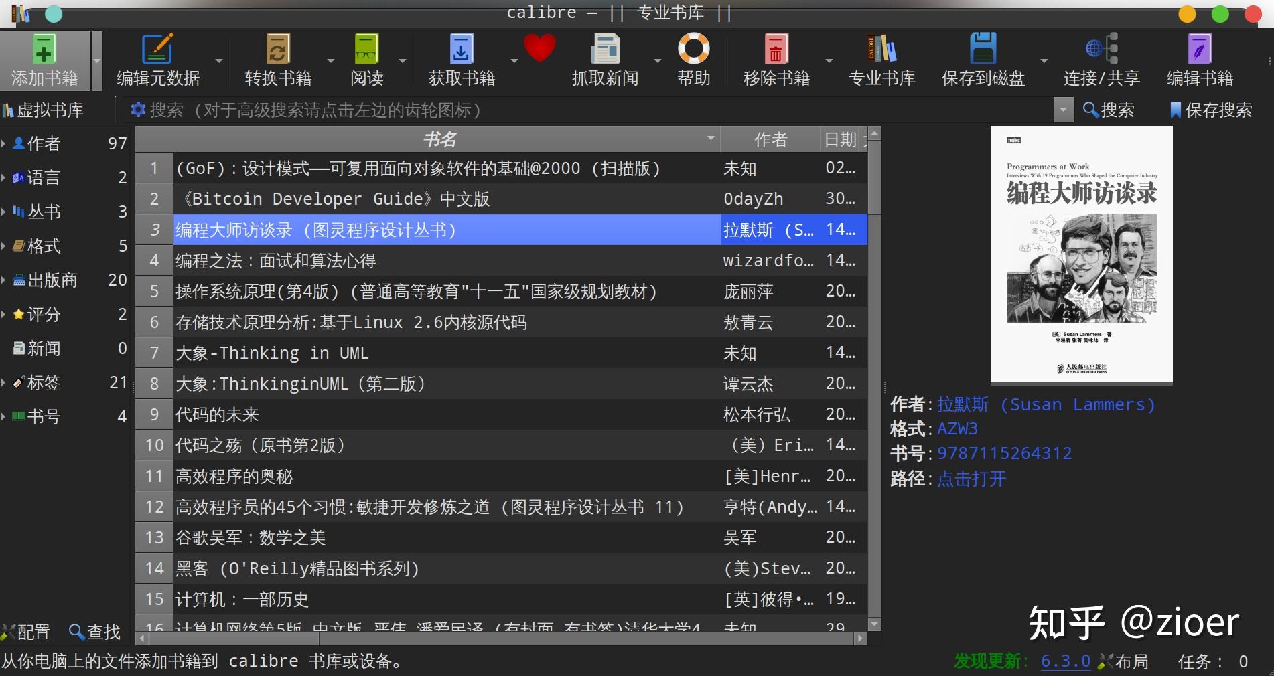Click the 抓取新闻 fetch news icon
Screen dimensions: 1274x676
[606, 49]
